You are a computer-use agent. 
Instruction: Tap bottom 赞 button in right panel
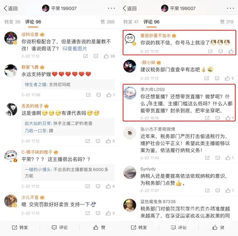pyautogui.click(x=218, y=227)
